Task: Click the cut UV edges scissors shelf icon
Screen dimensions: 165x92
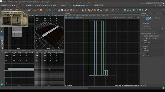Action: click(146, 10)
